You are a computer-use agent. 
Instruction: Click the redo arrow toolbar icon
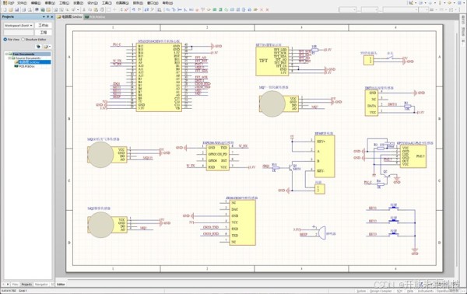click(139, 9)
